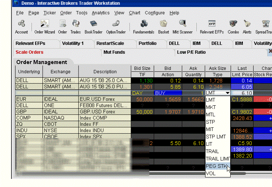Open the BookTrader icon

point(93,27)
